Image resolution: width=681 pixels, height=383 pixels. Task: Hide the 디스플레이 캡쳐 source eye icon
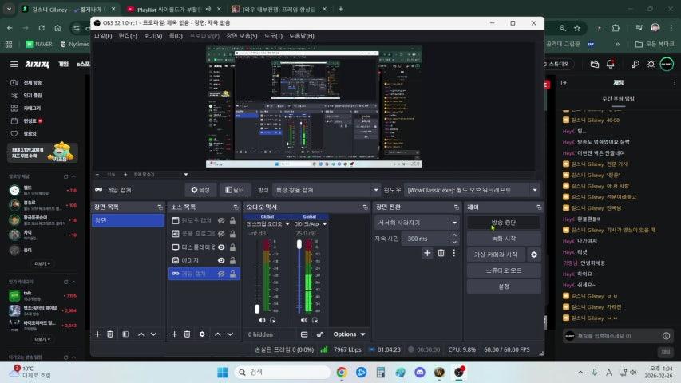[221, 247]
